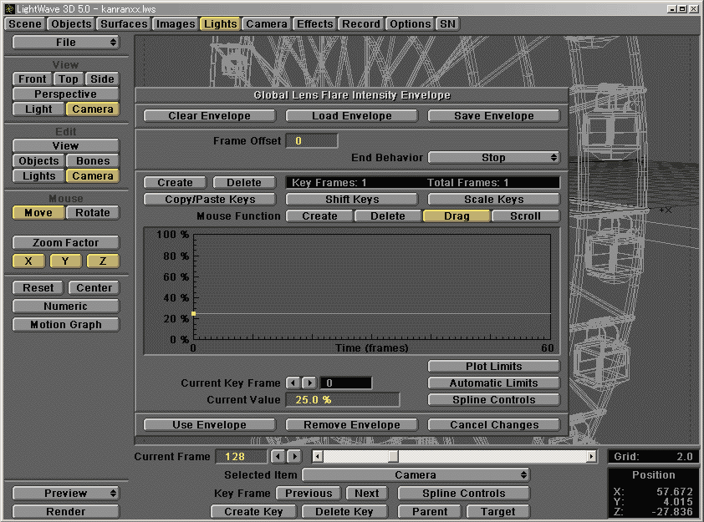Click the Use Envelope button
Viewport: 704px width, 522px height.
pos(209,424)
